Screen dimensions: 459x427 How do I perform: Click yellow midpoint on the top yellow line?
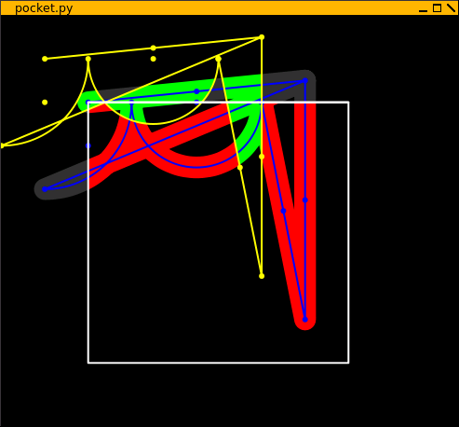[154, 48]
